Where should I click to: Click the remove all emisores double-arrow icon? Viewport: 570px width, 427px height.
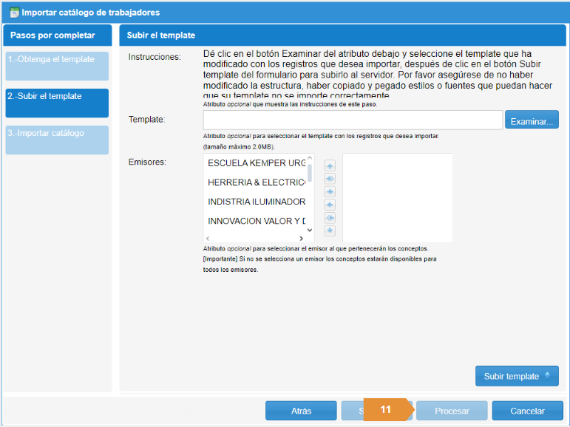pos(330,218)
